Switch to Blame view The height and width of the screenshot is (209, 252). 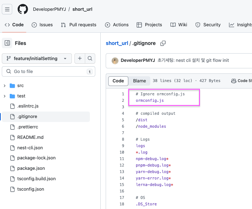point(139,81)
